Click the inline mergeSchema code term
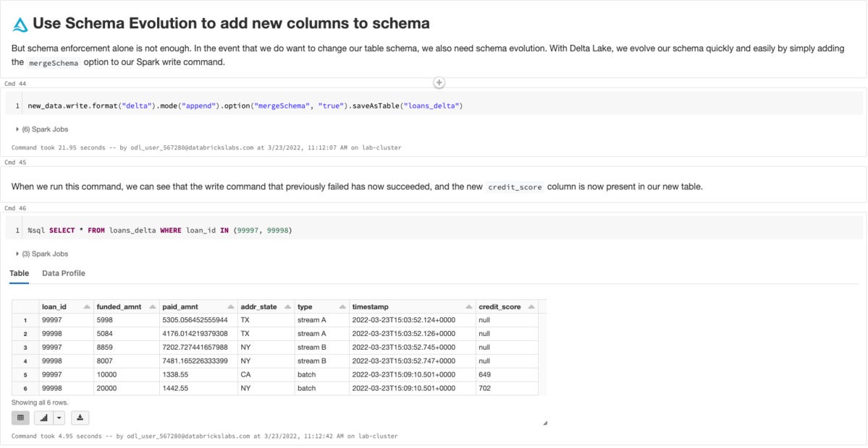The width and height of the screenshot is (868, 448). [54, 63]
